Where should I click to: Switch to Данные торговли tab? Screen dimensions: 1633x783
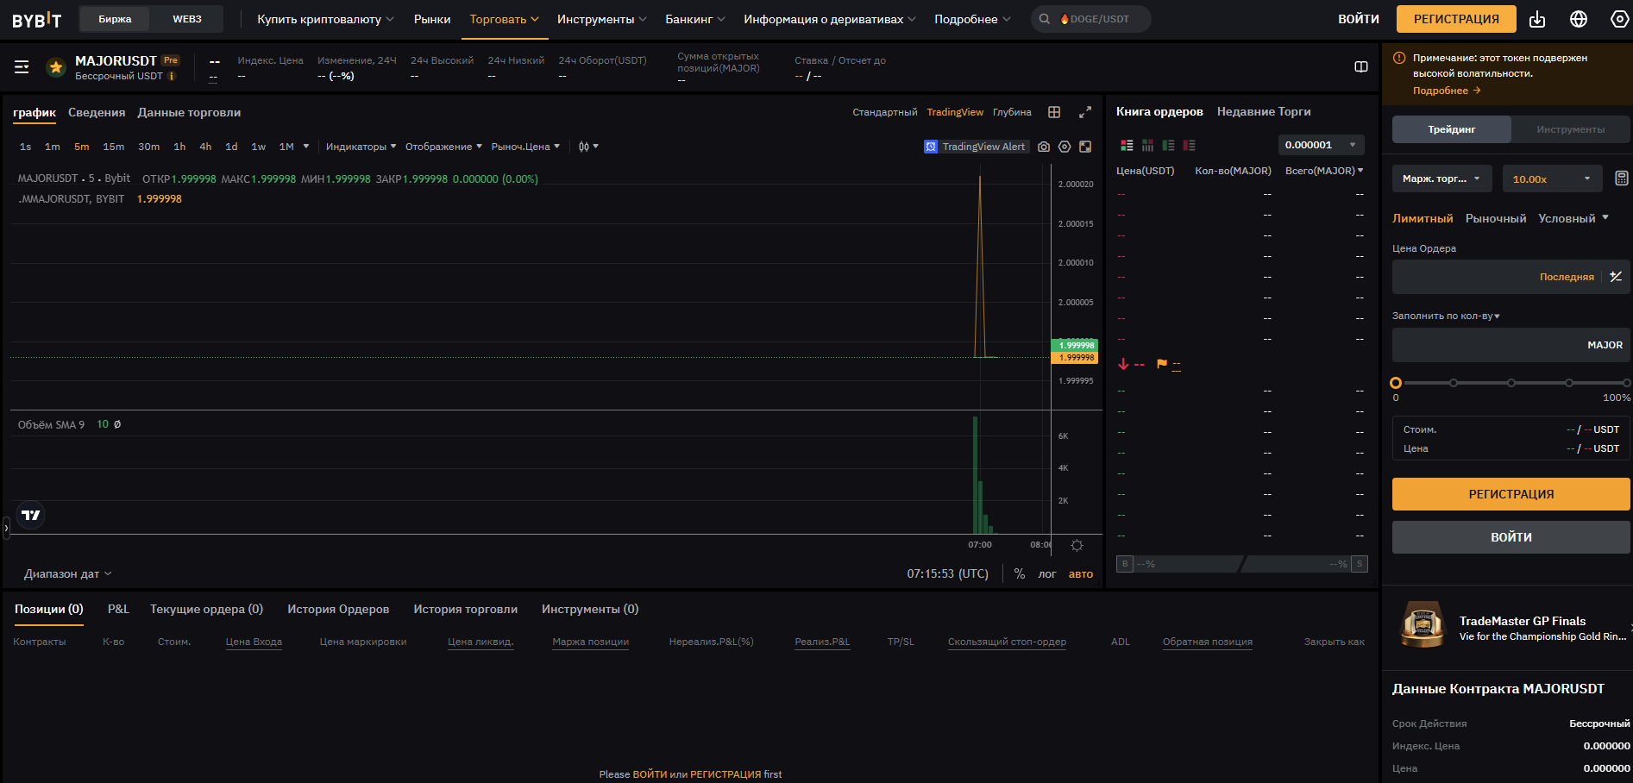189,112
